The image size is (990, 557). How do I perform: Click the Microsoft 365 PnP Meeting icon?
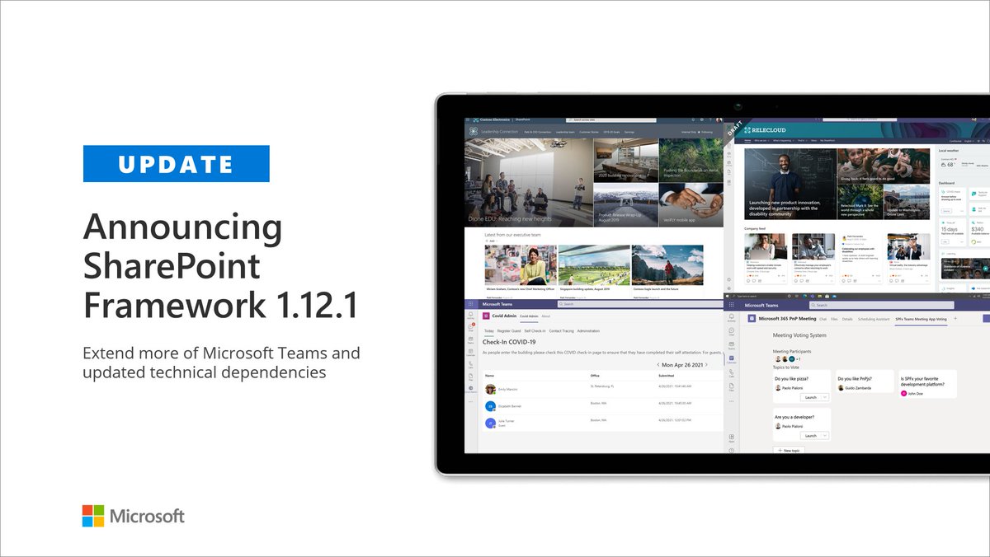pyautogui.click(x=752, y=318)
